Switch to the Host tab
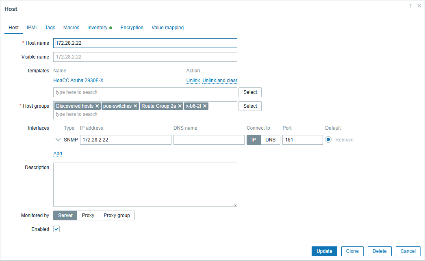Image resolution: width=425 pixels, height=261 pixels. tap(13, 28)
